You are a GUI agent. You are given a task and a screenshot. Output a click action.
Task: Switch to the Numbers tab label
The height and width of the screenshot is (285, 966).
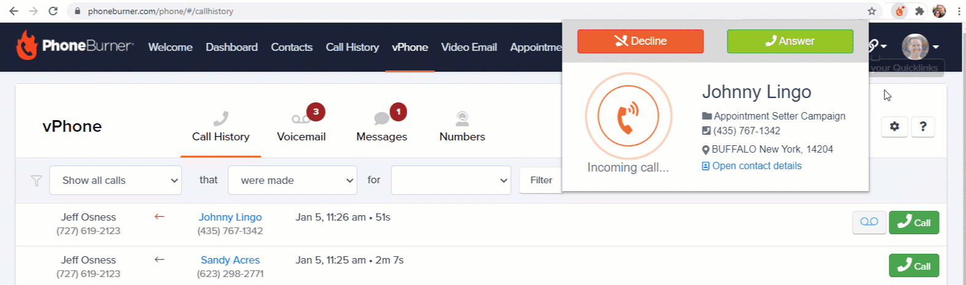coord(462,137)
